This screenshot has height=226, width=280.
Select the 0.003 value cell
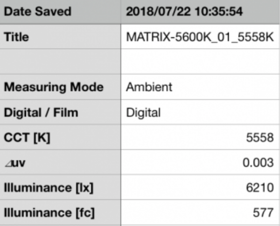click(200, 163)
